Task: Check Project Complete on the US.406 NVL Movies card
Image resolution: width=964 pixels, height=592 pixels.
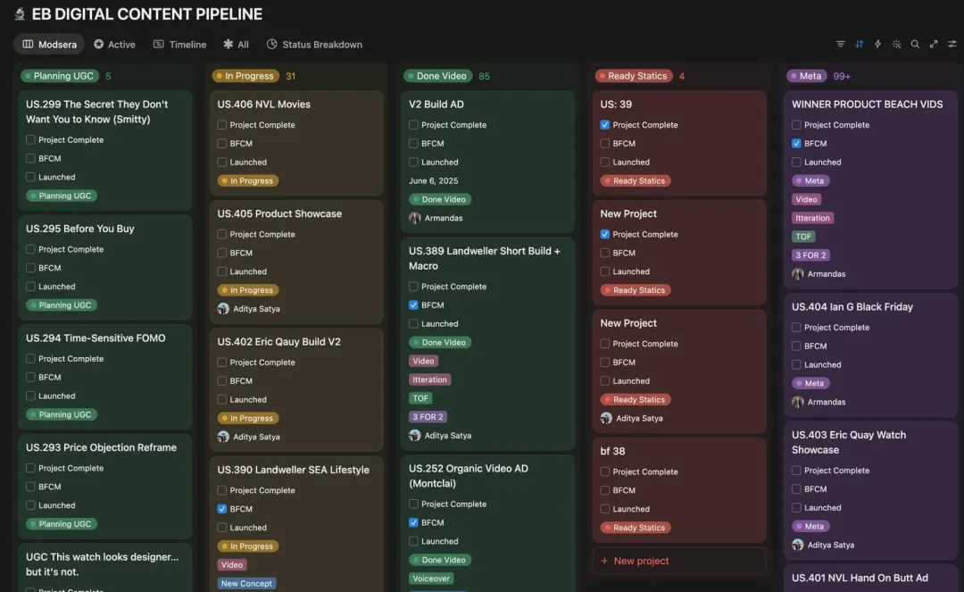Action: tap(221, 125)
